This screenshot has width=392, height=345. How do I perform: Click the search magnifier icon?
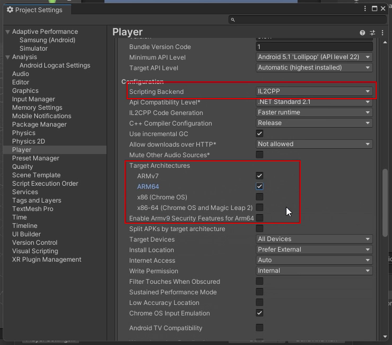coord(233,20)
